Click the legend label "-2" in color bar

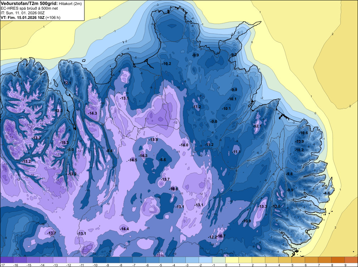click(x=200, y=265)
